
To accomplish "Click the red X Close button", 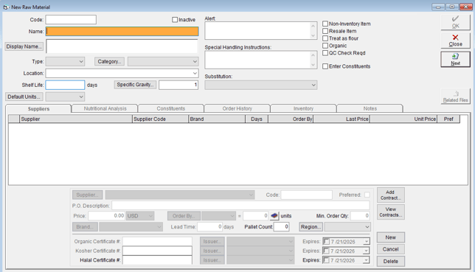I will tap(455, 41).
